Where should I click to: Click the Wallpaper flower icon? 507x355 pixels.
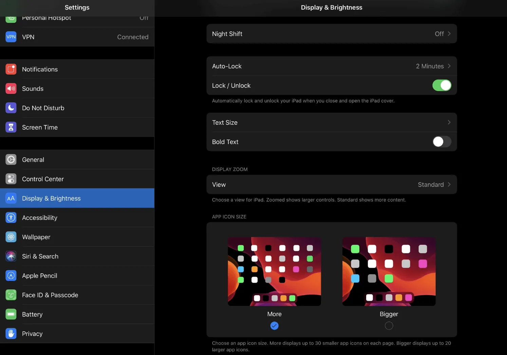[11, 237]
